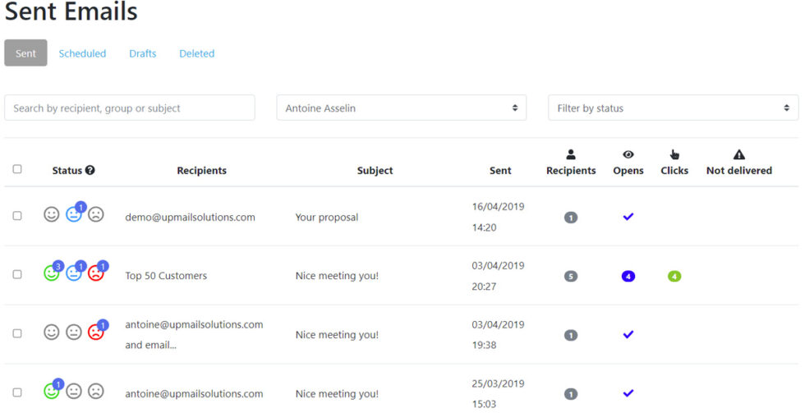Click the Not delivered warning triangle icon
The height and width of the screenshot is (413, 805).
pyautogui.click(x=738, y=154)
